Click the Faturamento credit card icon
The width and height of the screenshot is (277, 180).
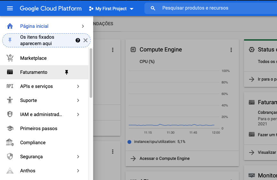click(x=10, y=72)
